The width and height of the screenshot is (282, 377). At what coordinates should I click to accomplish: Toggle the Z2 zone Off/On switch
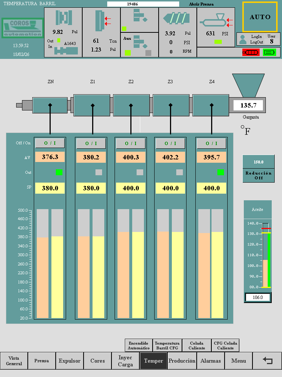[x=131, y=143]
